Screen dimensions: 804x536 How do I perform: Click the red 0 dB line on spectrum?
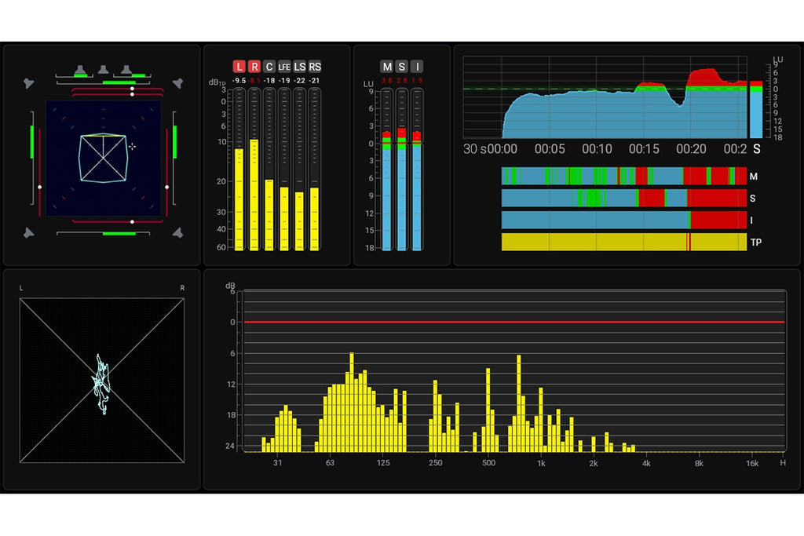(x=514, y=322)
